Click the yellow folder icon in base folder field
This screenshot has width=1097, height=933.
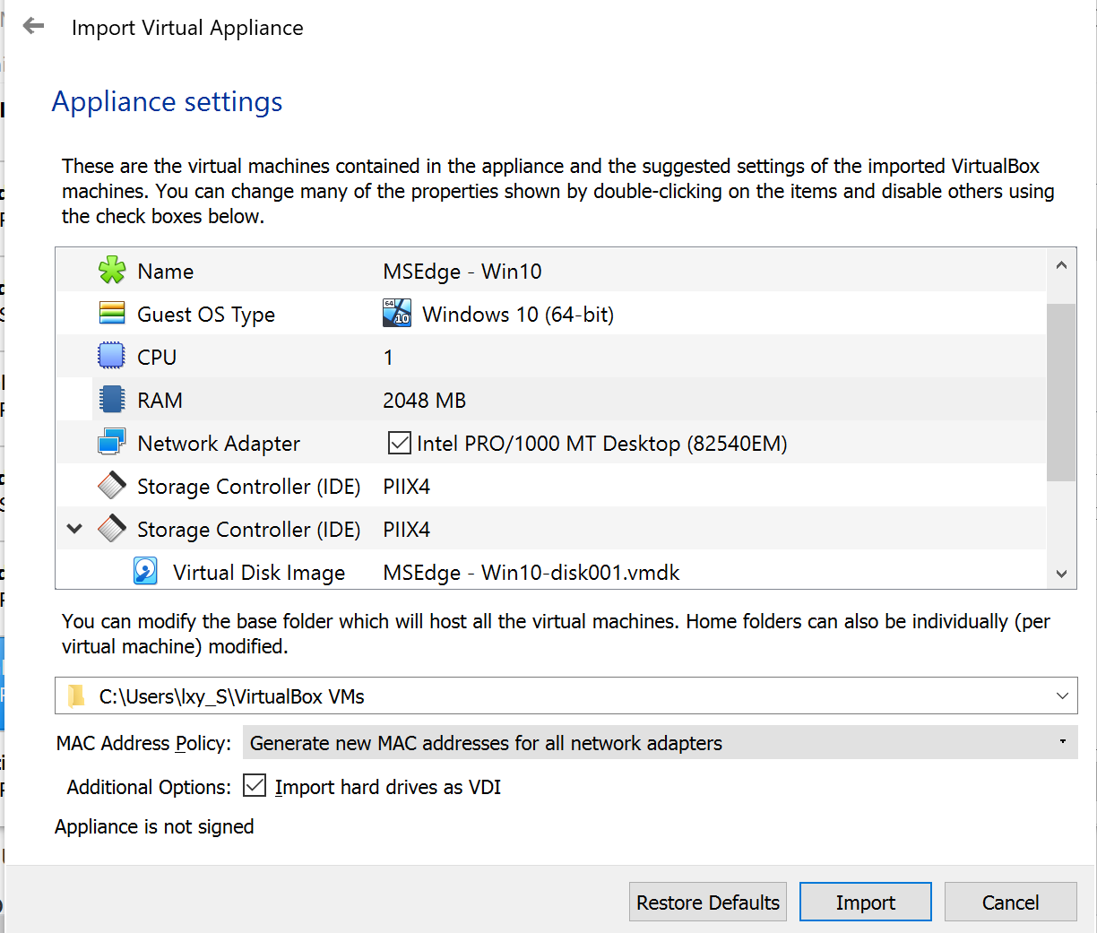pyautogui.click(x=76, y=695)
